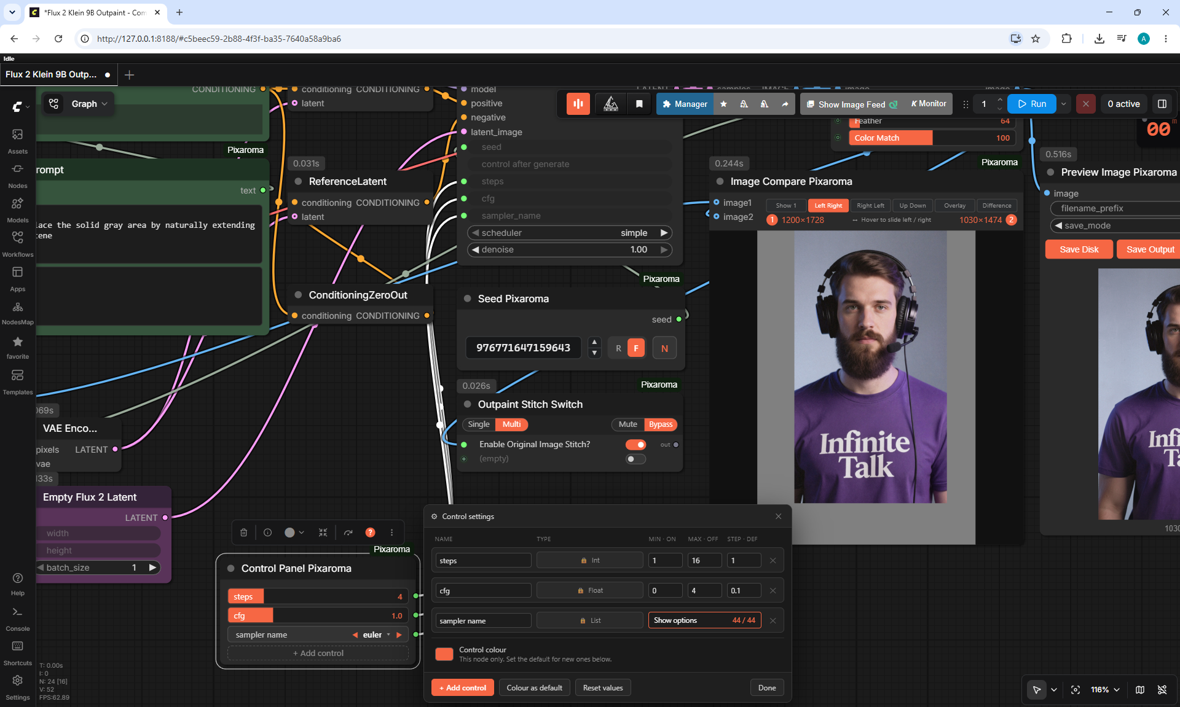This screenshot has width=1180, height=707.
Task: Select Multi mode in Outpaint Stitch Switch
Action: click(511, 424)
